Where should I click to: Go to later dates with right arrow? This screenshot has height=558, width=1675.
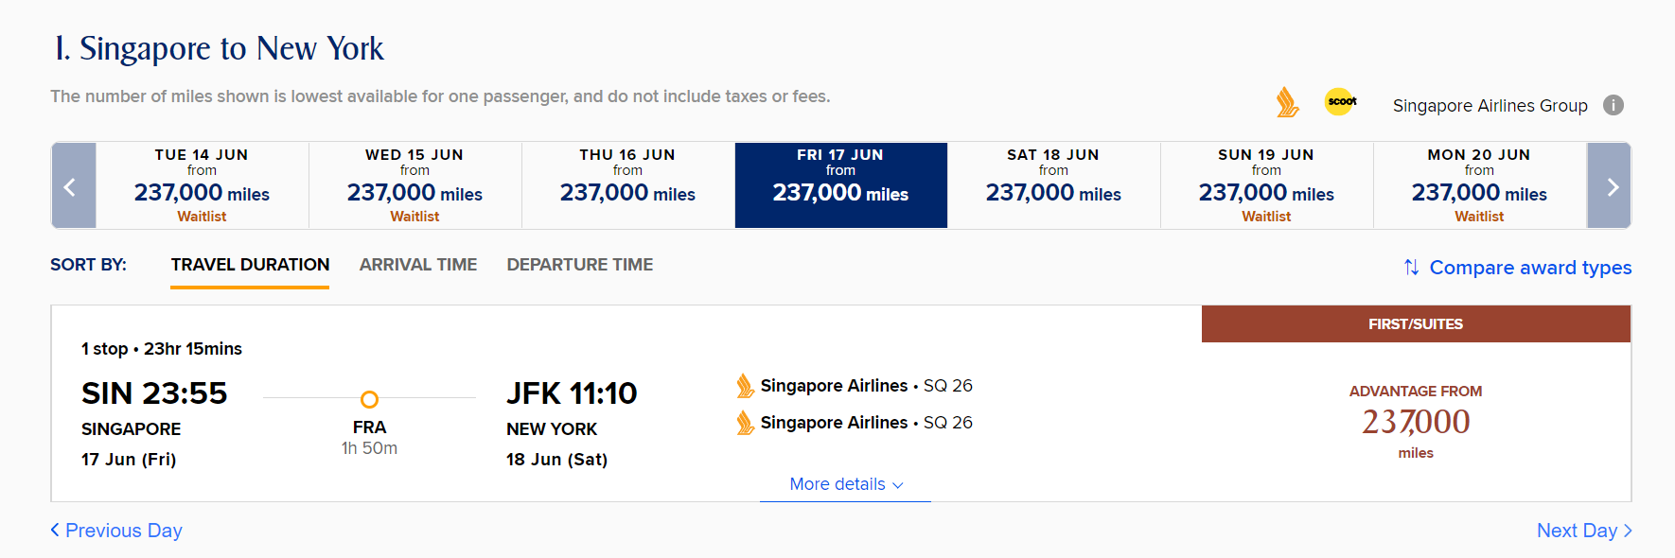(1609, 185)
